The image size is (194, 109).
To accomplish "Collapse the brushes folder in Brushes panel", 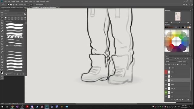I will pos(5,22).
